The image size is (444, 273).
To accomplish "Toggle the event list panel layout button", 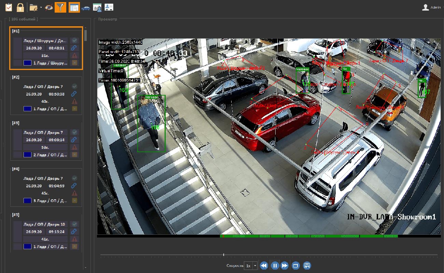I will [x=74, y=7].
